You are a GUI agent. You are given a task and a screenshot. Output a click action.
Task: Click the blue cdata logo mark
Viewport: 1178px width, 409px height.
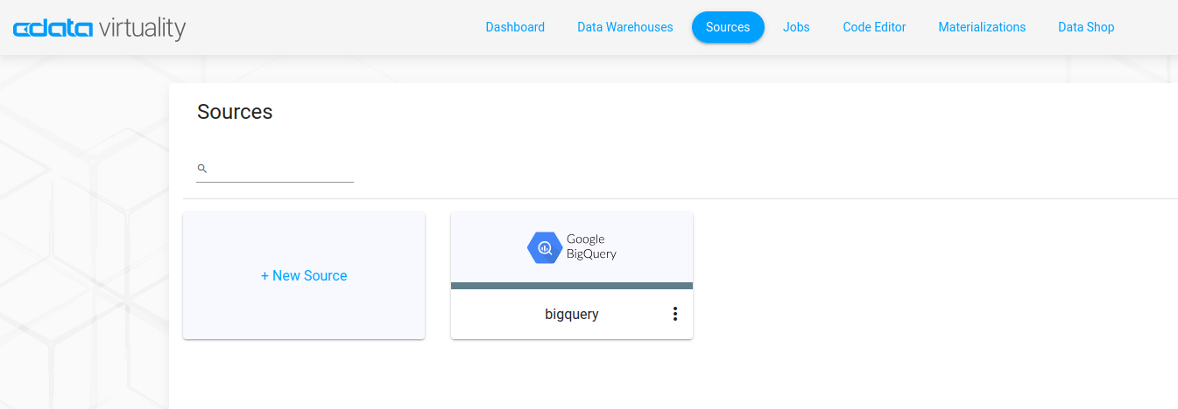coord(53,29)
